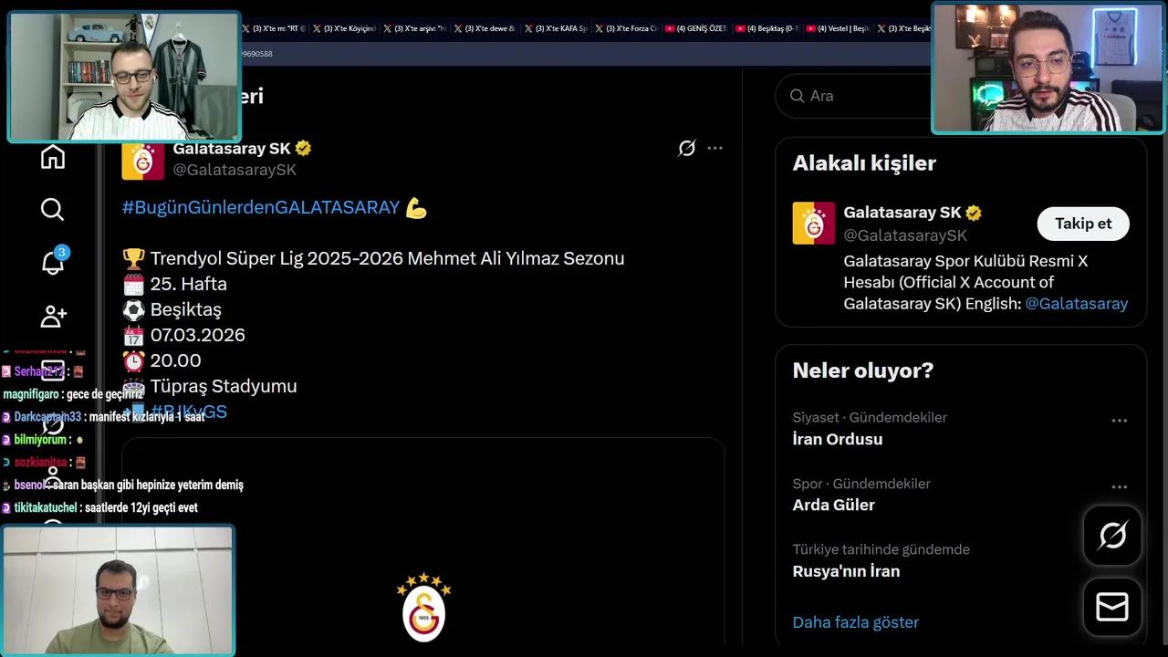Click the Neler oluyor? heading
Viewport: 1168px width, 657px height.
[863, 370]
